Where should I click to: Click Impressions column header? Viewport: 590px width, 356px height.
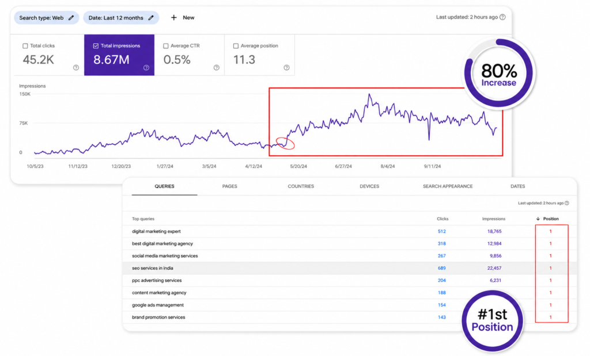tap(494, 219)
